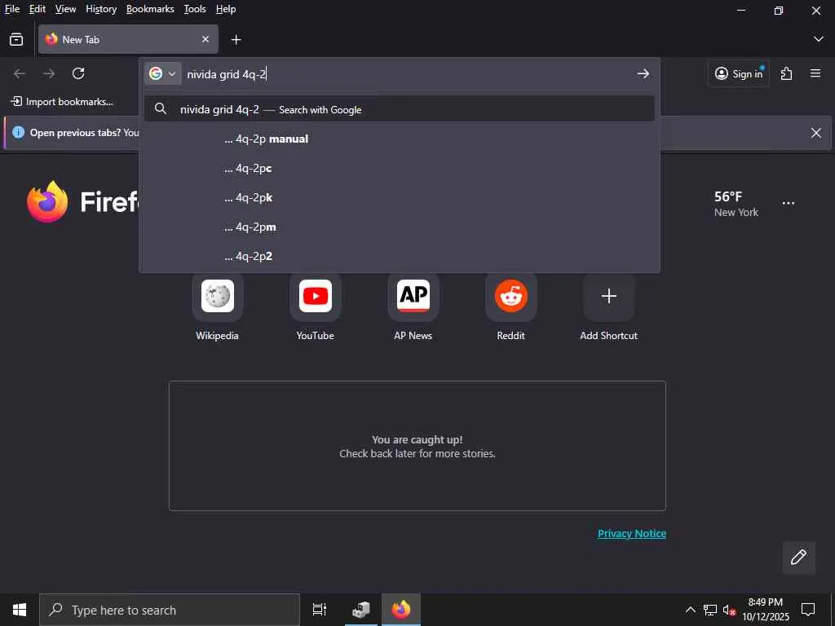Click Import bookmarks in bookmarks toolbar
Image resolution: width=835 pixels, height=626 pixels.
[x=62, y=102]
